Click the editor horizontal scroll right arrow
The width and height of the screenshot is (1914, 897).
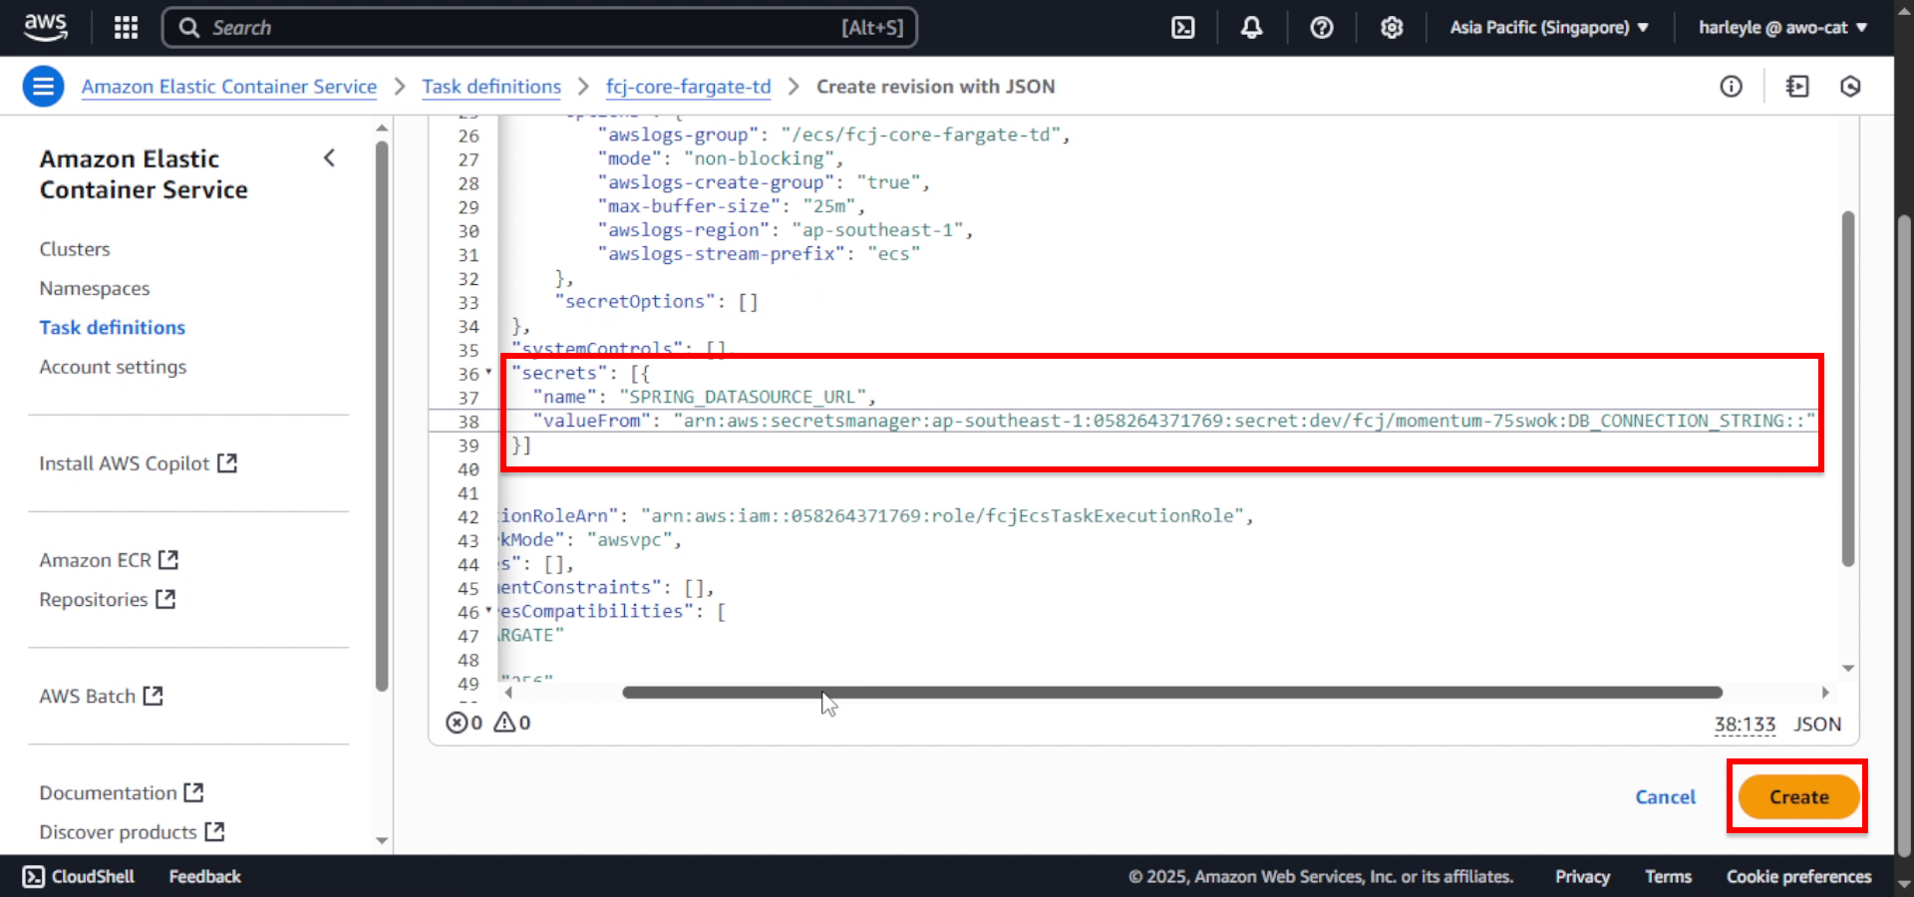(1825, 692)
